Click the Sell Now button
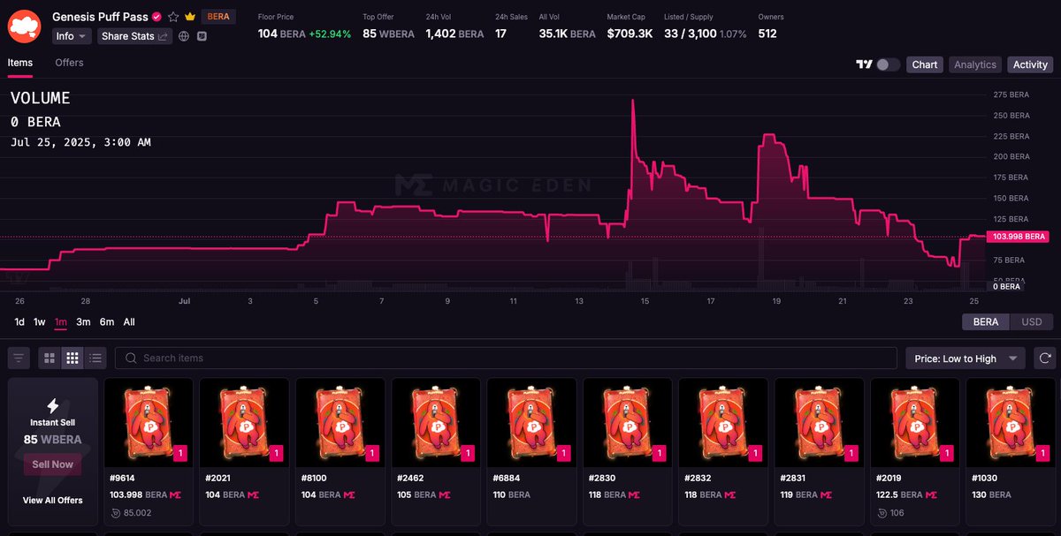 click(x=53, y=464)
